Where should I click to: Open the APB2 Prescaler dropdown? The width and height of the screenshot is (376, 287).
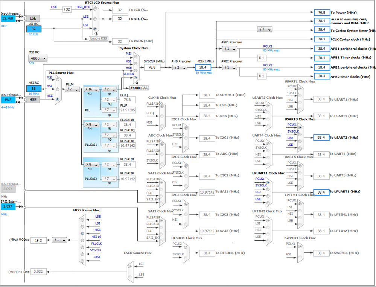click(x=230, y=68)
